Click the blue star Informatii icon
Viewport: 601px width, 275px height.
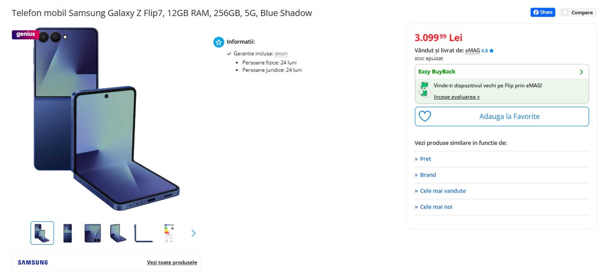pyautogui.click(x=219, y=42)
